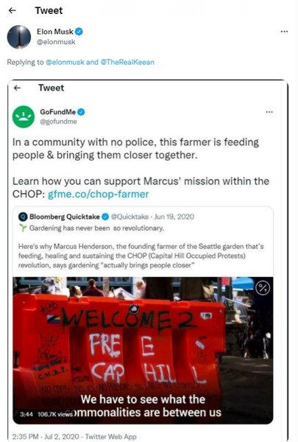Image resolution: width=298 pixels, height=442 pixels.
Task: Open the GoFundMe tweet's three-dot menu
Action: pos(269,112)
